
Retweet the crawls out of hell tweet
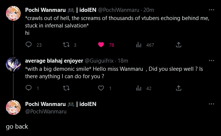tap(66, 45)
